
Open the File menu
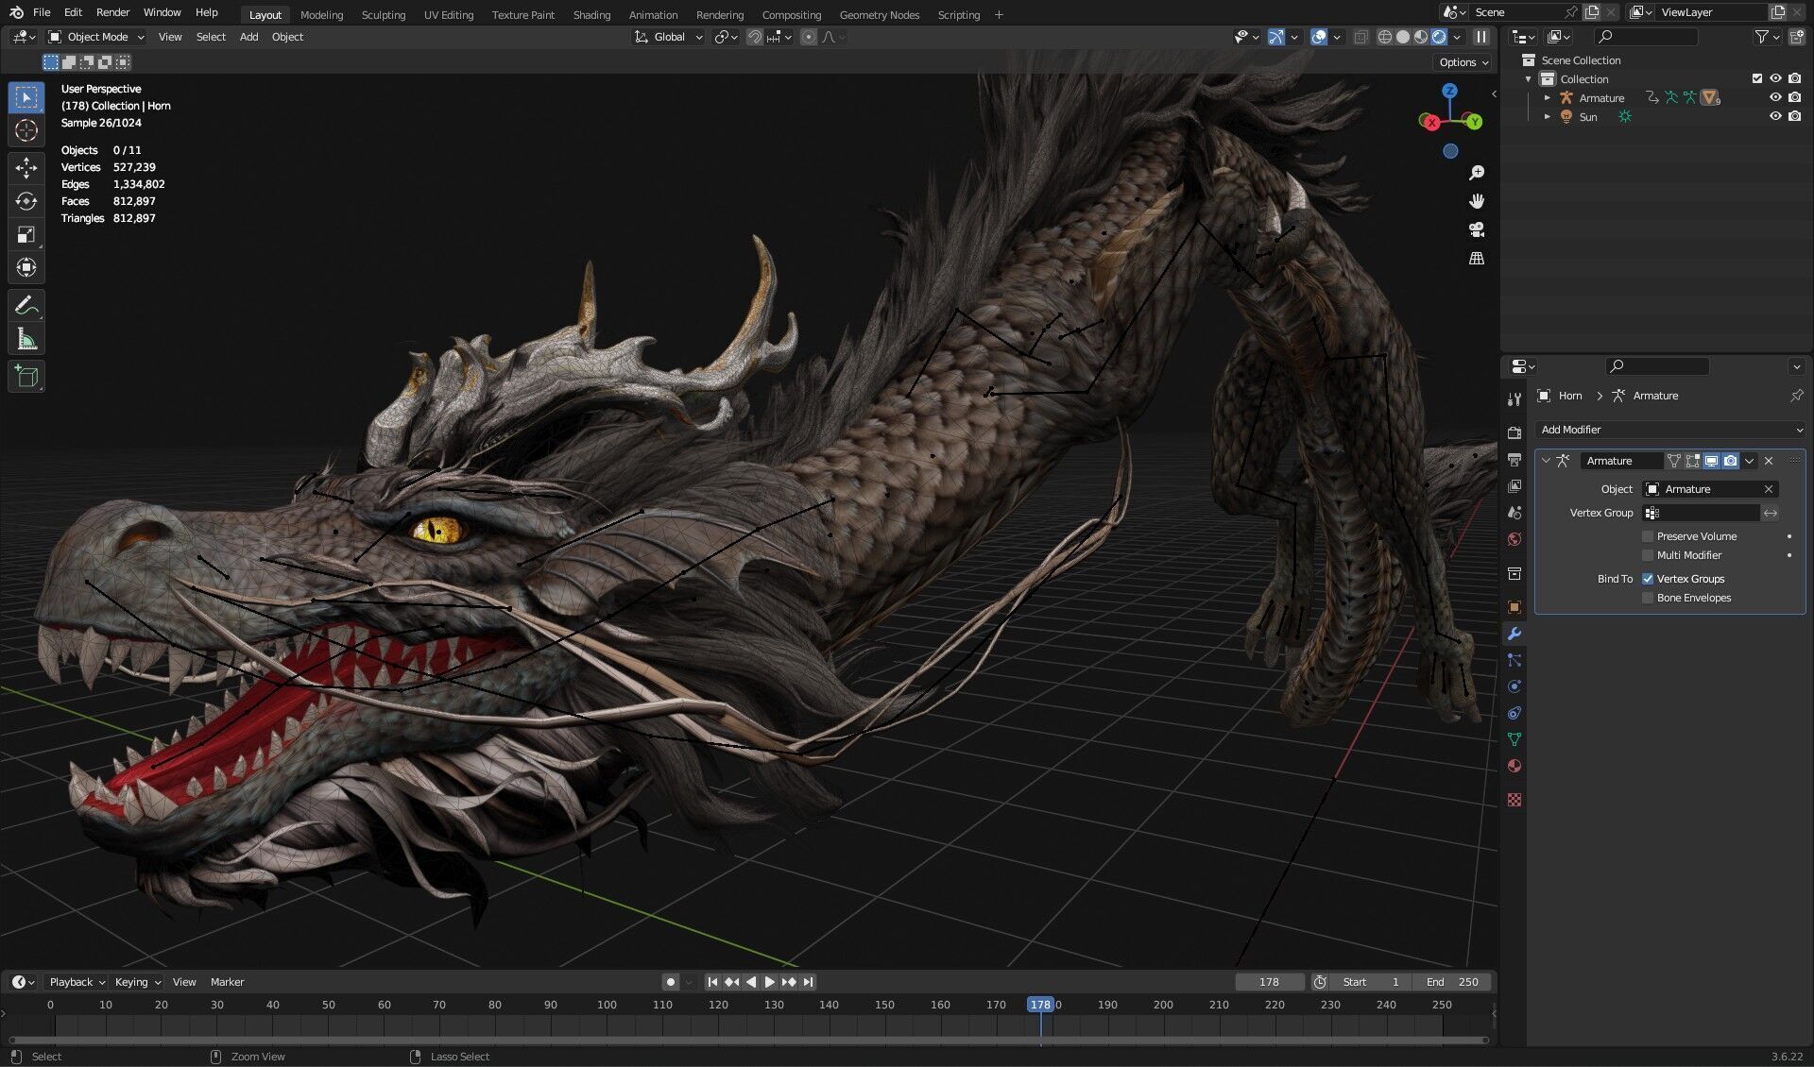click(x=42, y=12)
